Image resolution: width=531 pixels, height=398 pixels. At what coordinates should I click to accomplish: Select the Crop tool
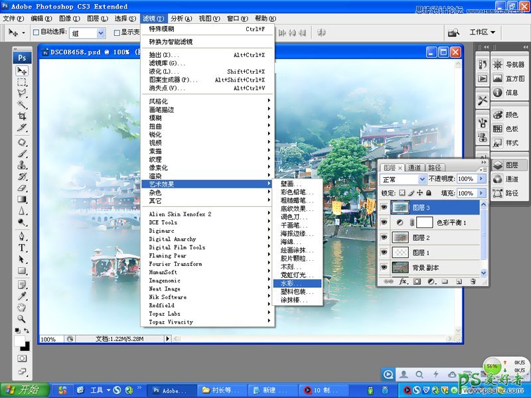click(x=22, y=116)
